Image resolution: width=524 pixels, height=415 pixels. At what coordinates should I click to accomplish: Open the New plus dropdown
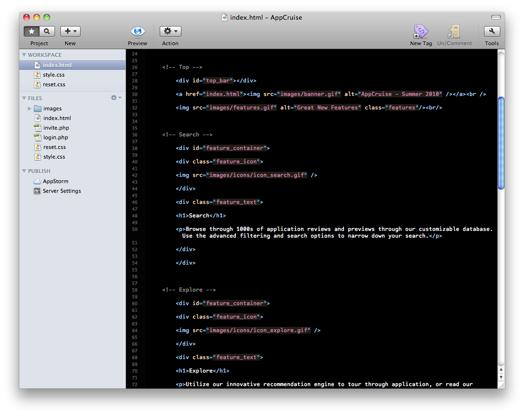coord(70,31)
